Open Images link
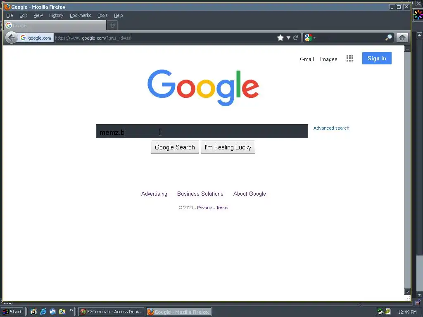 click(x=328, y=59)
